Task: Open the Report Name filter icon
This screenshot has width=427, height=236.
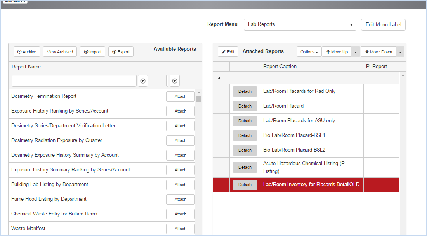Action: click(x=143, y=81)
